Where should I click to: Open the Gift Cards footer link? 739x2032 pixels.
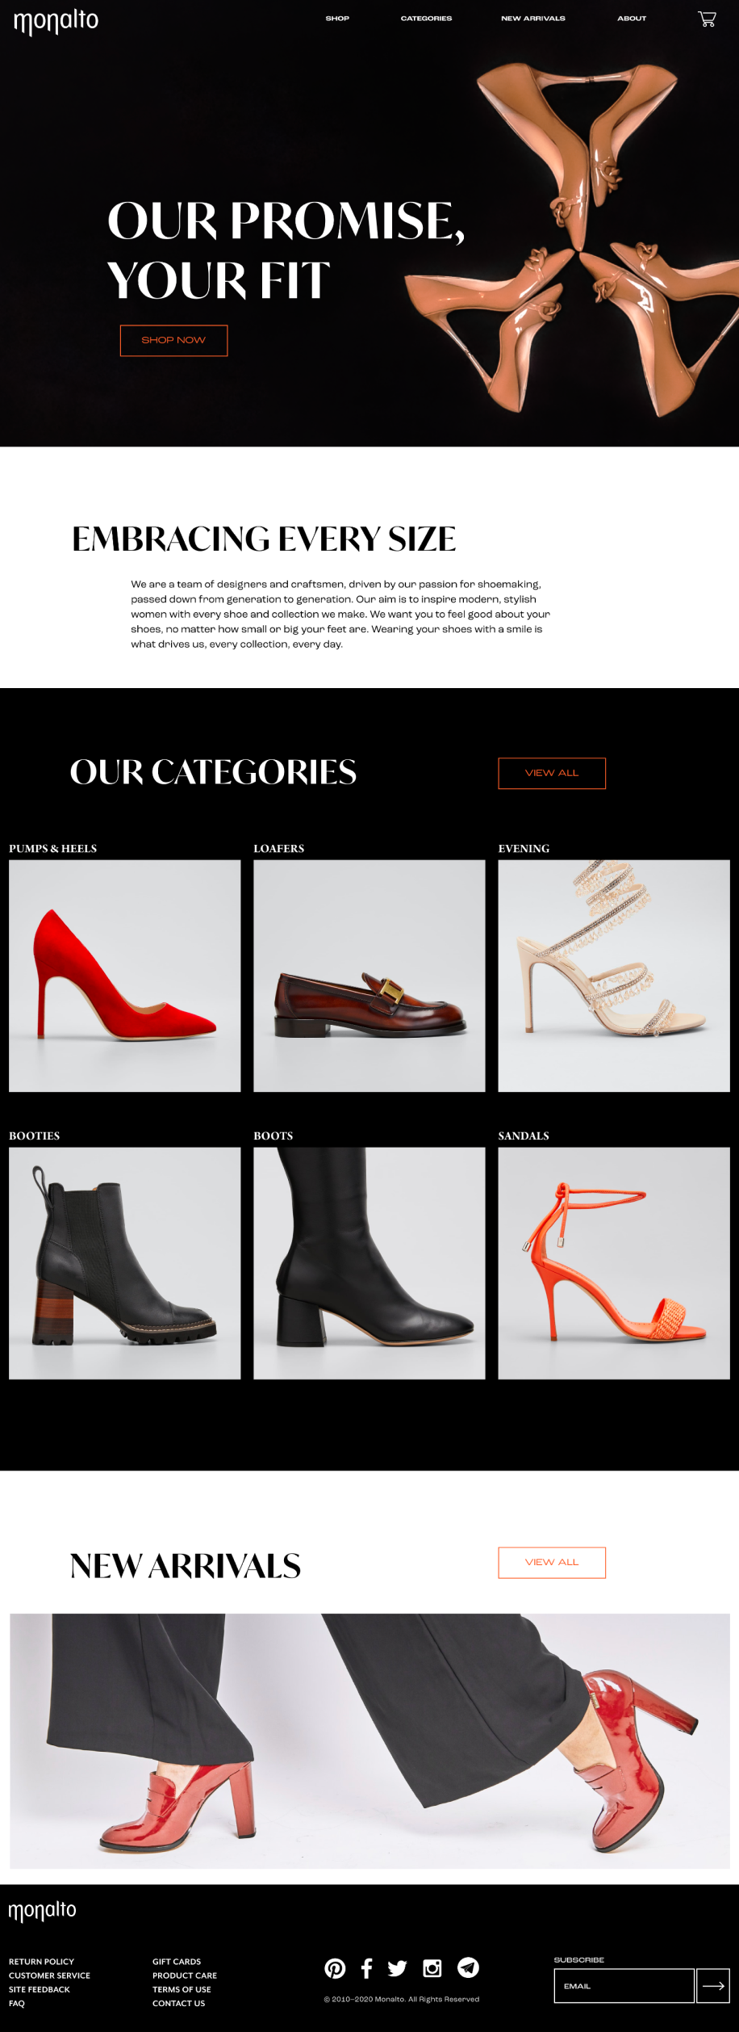[177, 1962]
